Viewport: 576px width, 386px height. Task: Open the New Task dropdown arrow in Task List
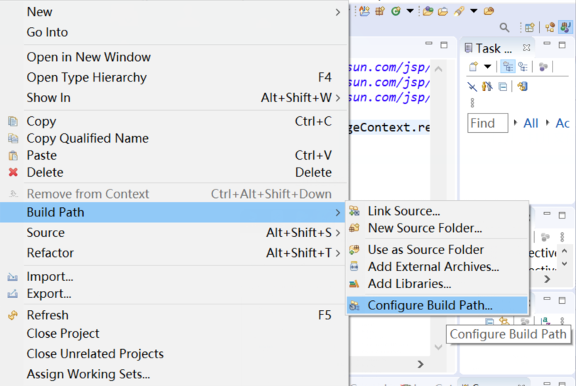[x=487, y=67]
